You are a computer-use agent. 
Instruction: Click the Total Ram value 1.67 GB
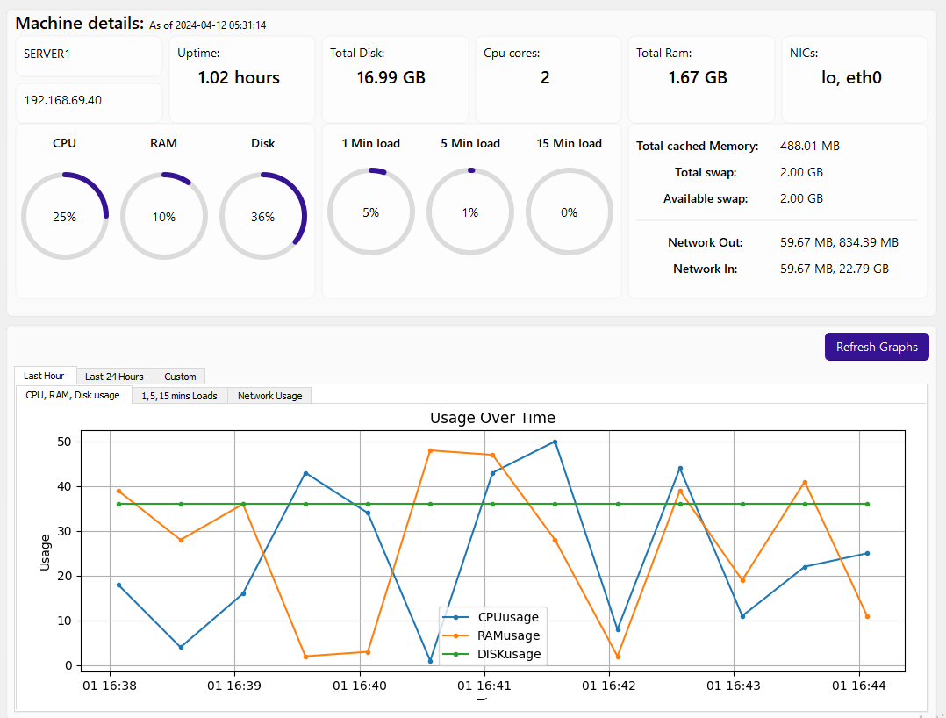698,77
